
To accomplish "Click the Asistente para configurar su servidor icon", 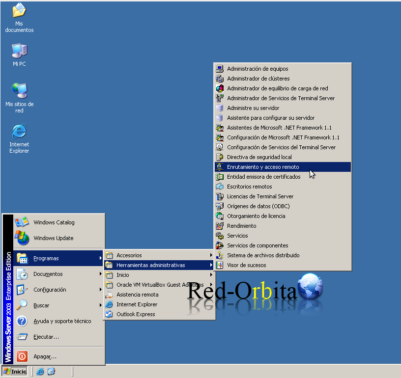I will click(x=220, y=118).
